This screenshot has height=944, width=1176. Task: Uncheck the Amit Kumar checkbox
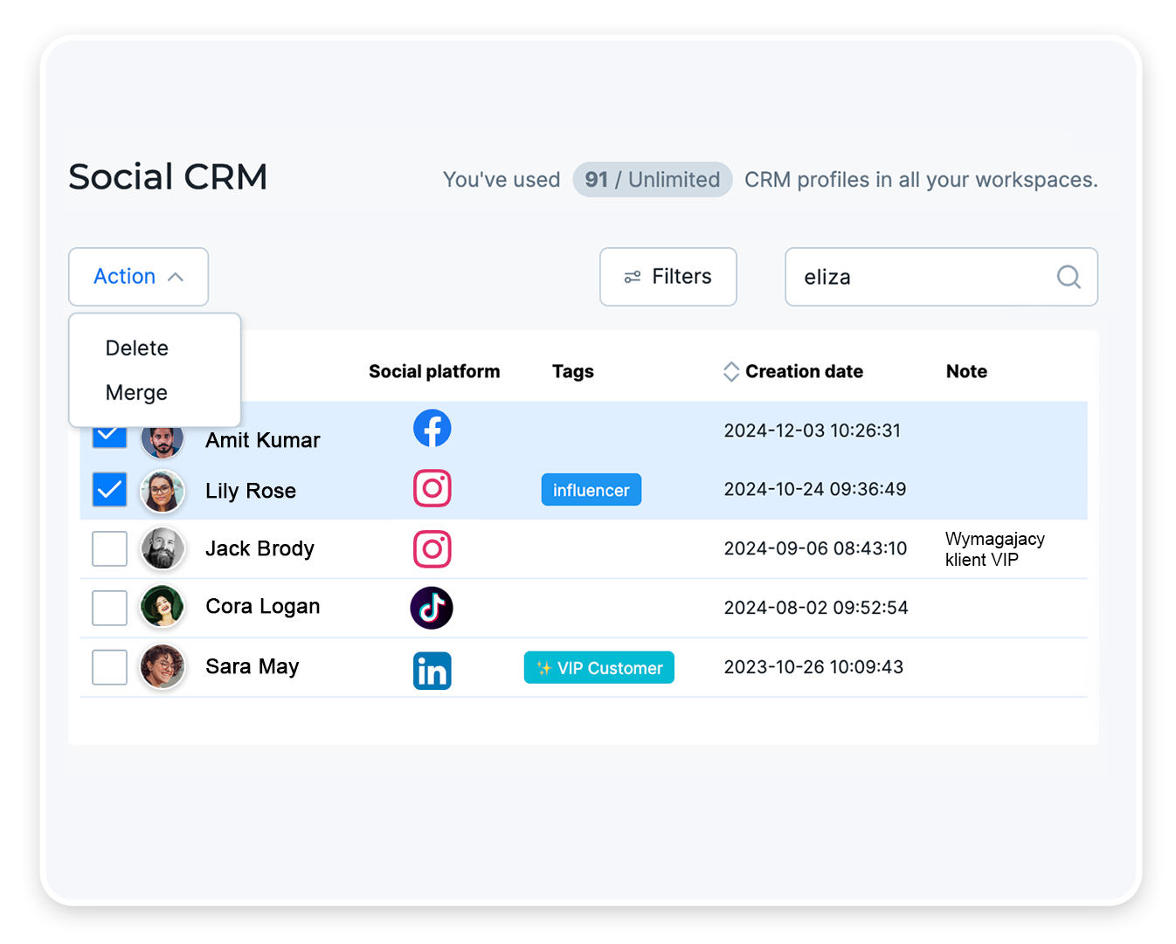pos(109,436)
